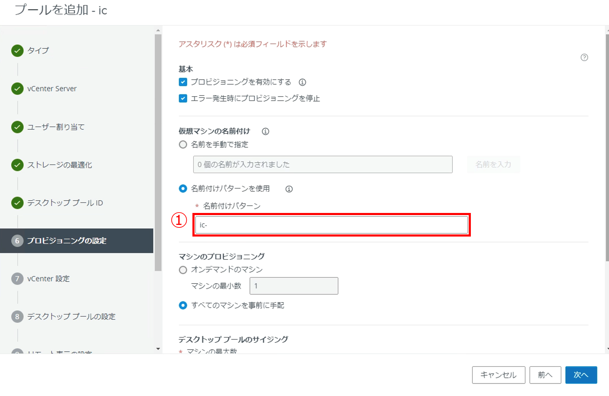Select 名前を手動で指定 radio button
Screen dimensions: 609x396
[x=183, y=145]
